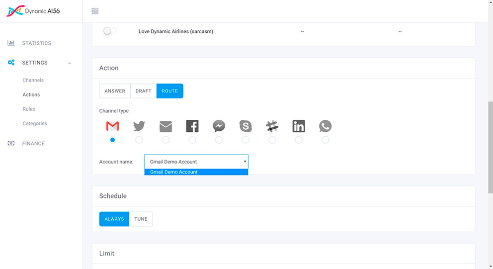Select the radio button under Twitter
This screenshot has width=493, height=269.
pos(139,140)
